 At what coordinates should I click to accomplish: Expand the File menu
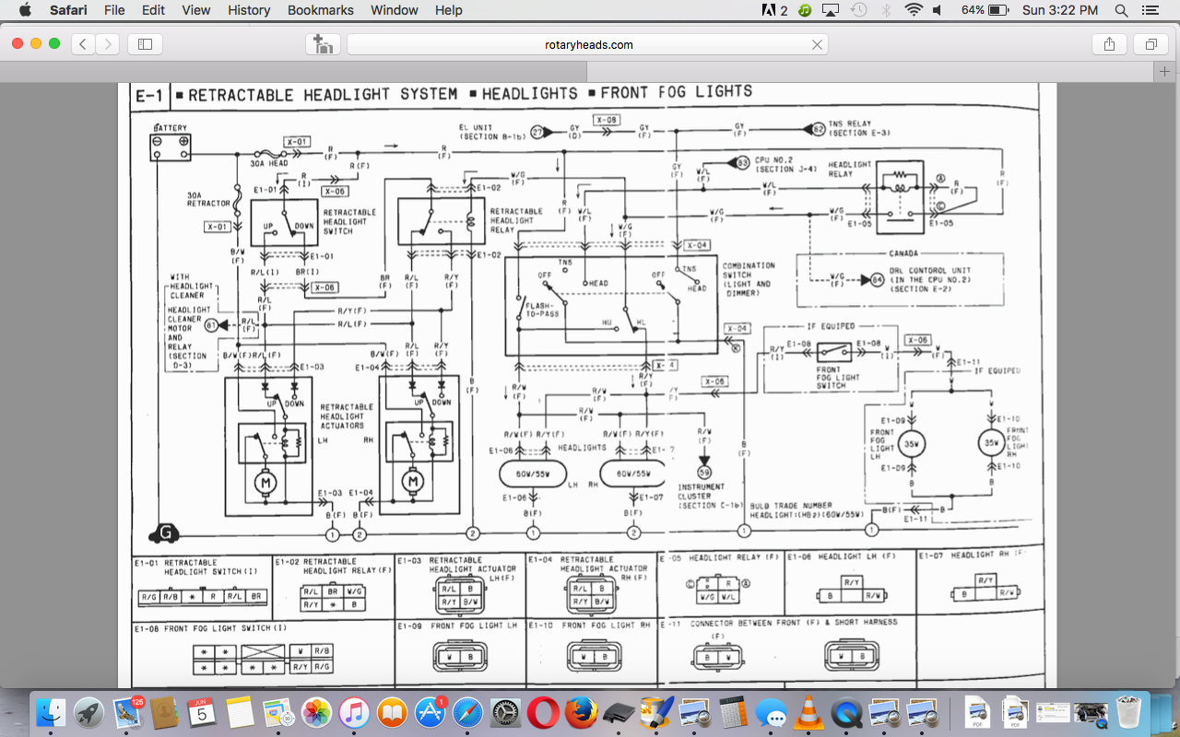114,10
